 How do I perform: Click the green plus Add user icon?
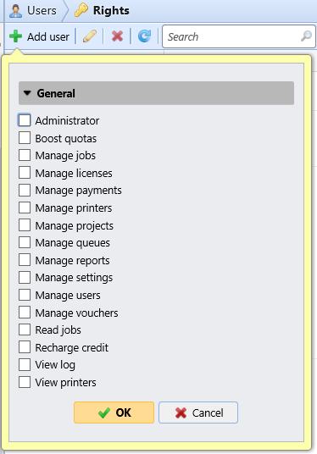pyautogui.click(x=15, y=36)
